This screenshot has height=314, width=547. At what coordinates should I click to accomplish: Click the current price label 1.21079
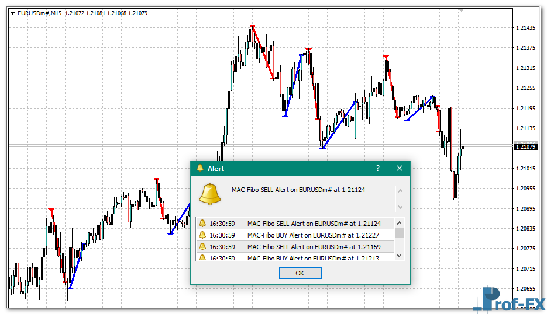click(x=525, y=146)
